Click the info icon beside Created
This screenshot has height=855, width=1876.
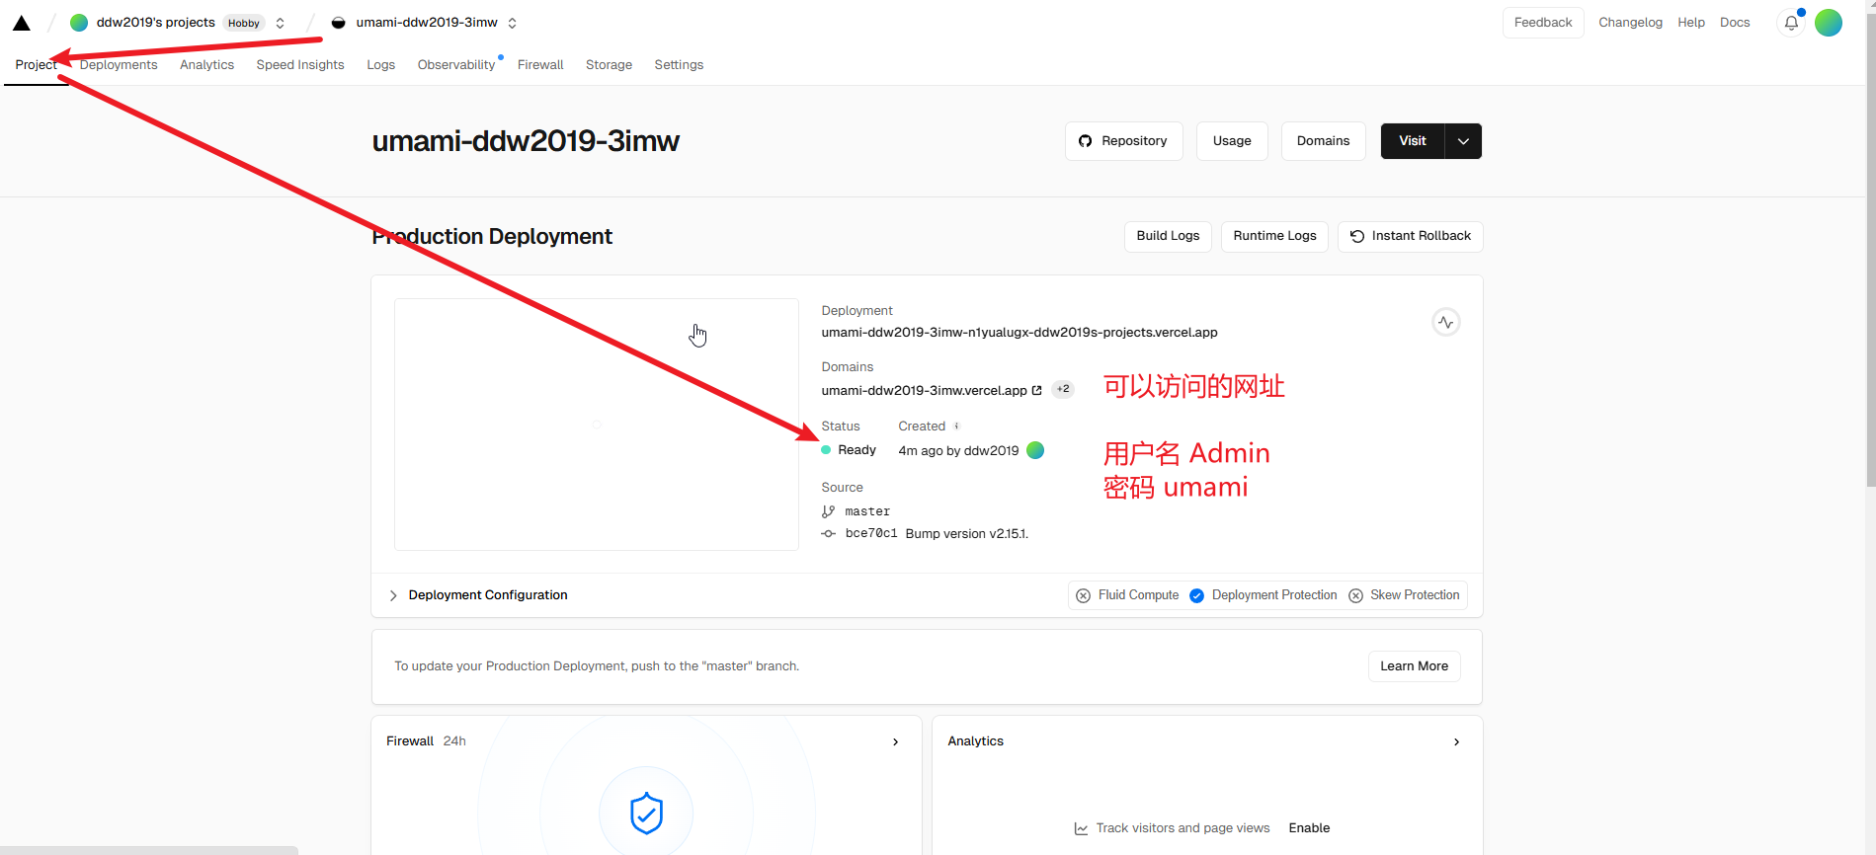coord(956,427)
